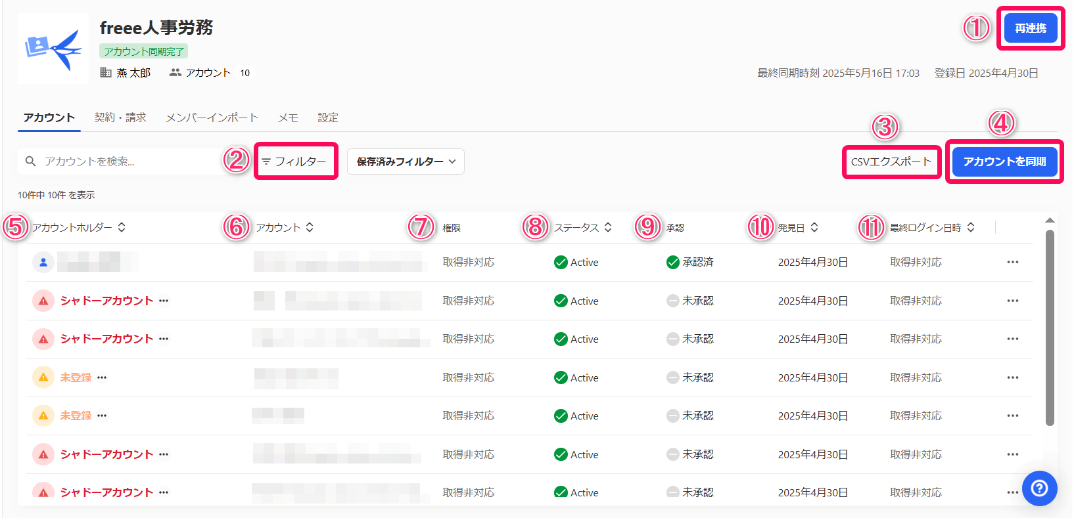
Task: Click the アカウント people icon in header
Action: pyautogui.click(x=175, y=72)
